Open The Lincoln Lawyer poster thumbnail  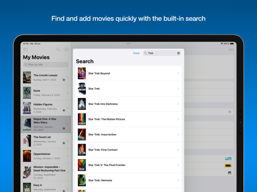27,77
